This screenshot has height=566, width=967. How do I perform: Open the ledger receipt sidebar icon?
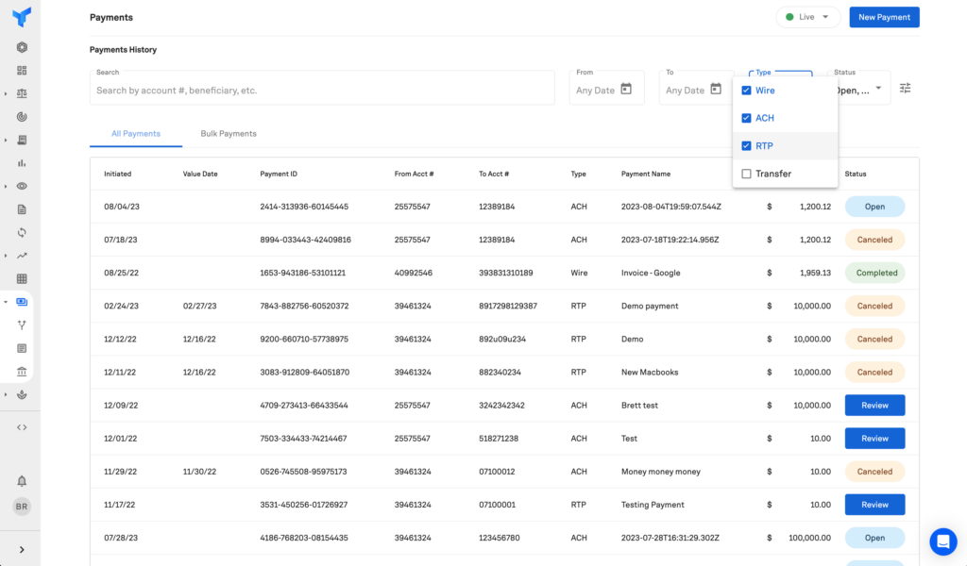click(x=22, y=140)
